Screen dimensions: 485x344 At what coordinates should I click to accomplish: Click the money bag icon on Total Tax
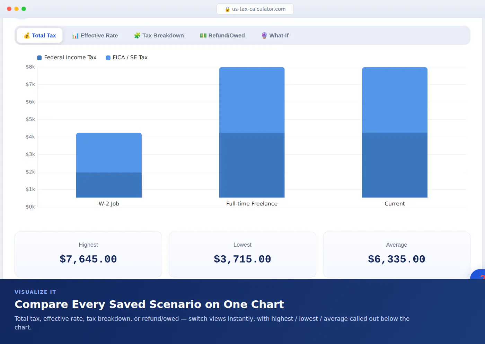(x=27, y=35)
